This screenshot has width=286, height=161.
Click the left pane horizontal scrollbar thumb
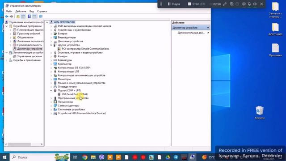click(x=19, y=144)
